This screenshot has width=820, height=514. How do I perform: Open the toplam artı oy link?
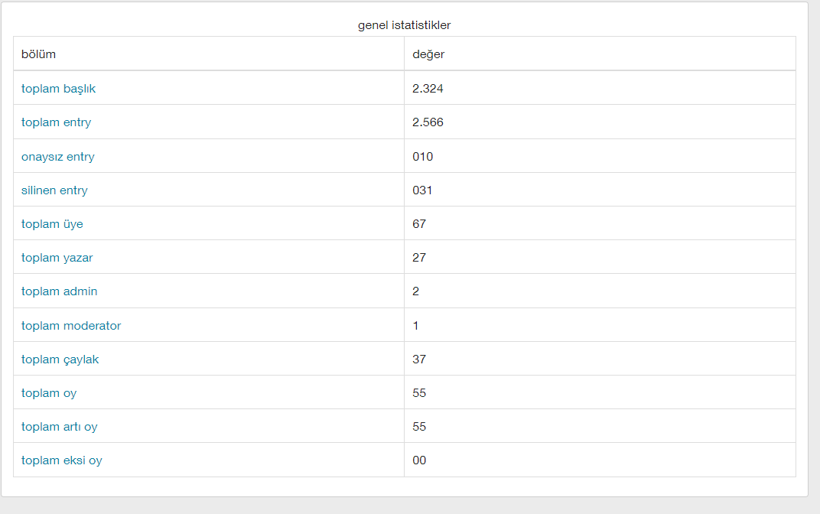[59, 426]
